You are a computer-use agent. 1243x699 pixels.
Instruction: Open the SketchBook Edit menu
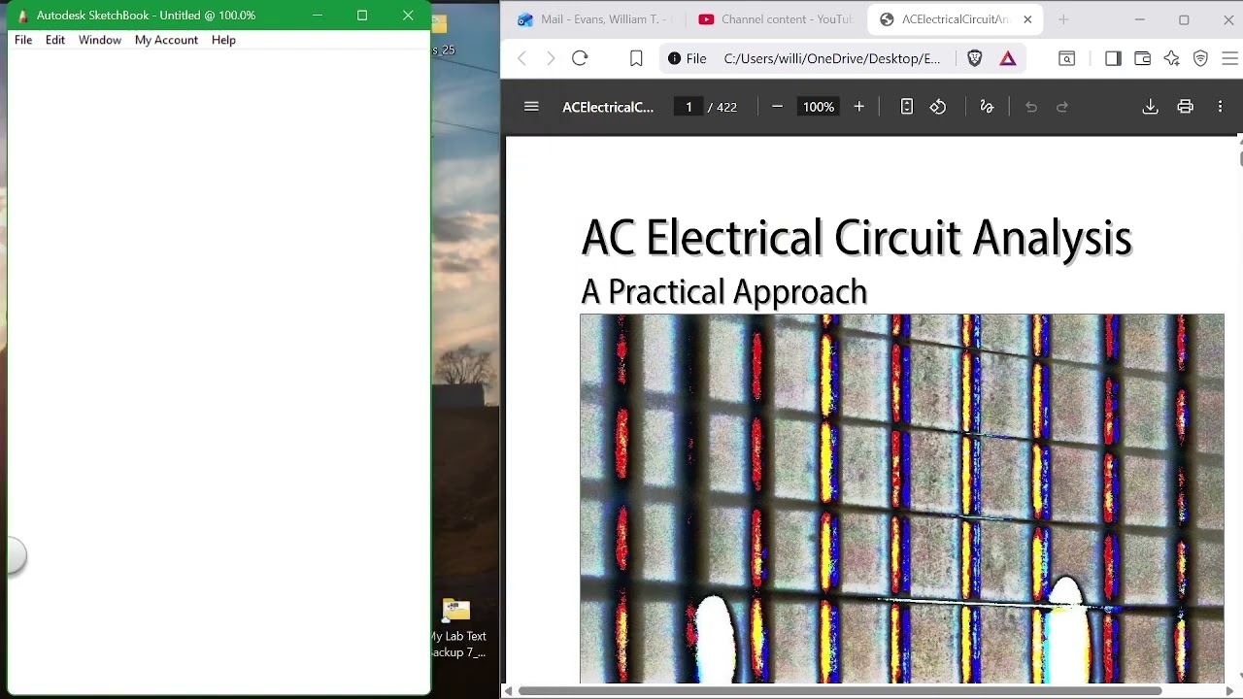pos(55,40)
